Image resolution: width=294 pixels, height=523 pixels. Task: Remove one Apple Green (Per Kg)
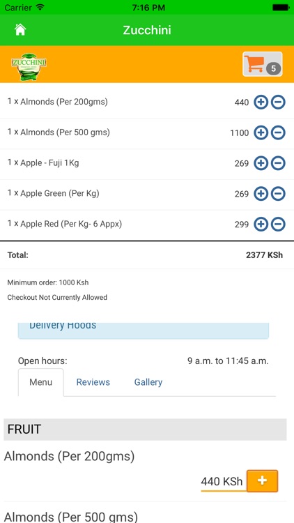coord(278,194)
